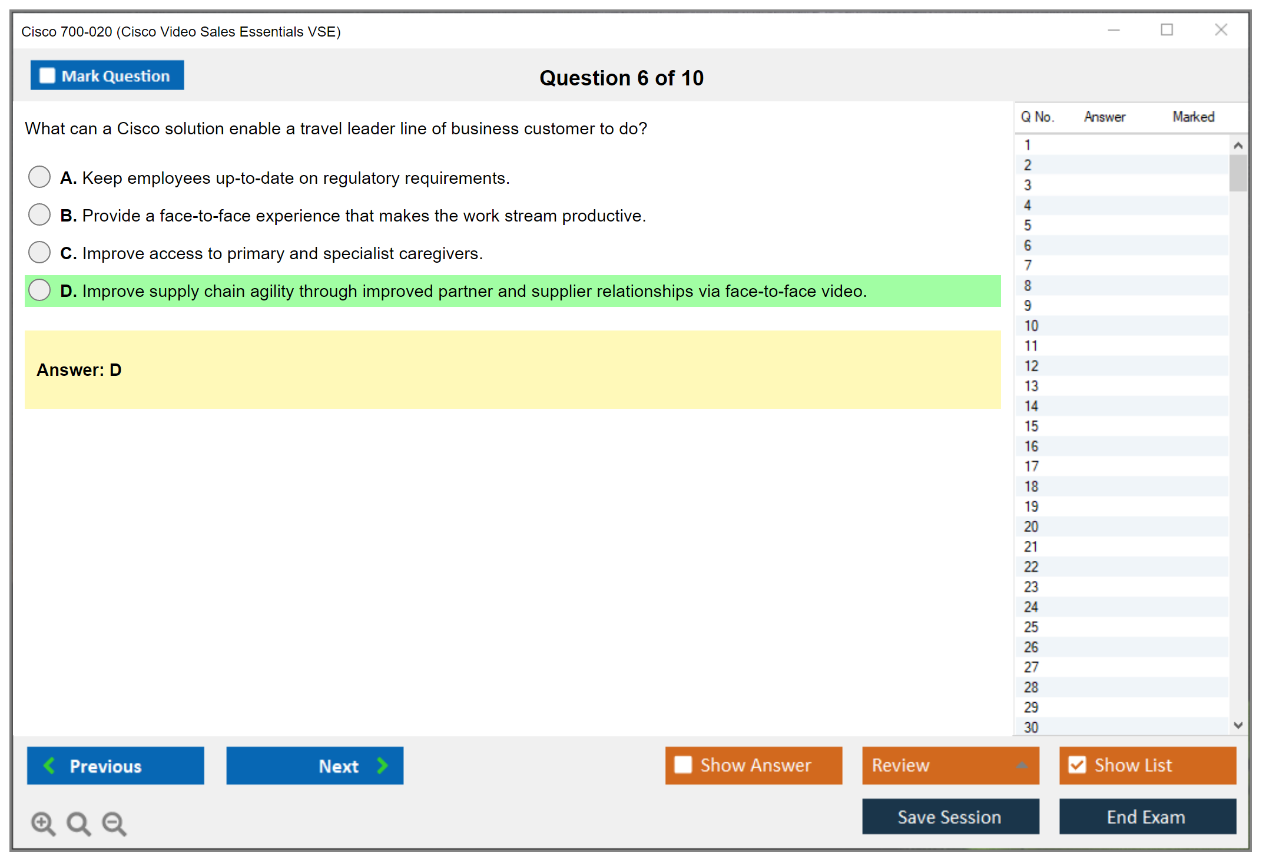Toggle the Show Answer checkbox
This screenshot has width=1266, height=866.
coord(683,765)
